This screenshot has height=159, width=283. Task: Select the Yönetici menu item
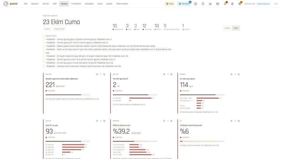(64, 4)
